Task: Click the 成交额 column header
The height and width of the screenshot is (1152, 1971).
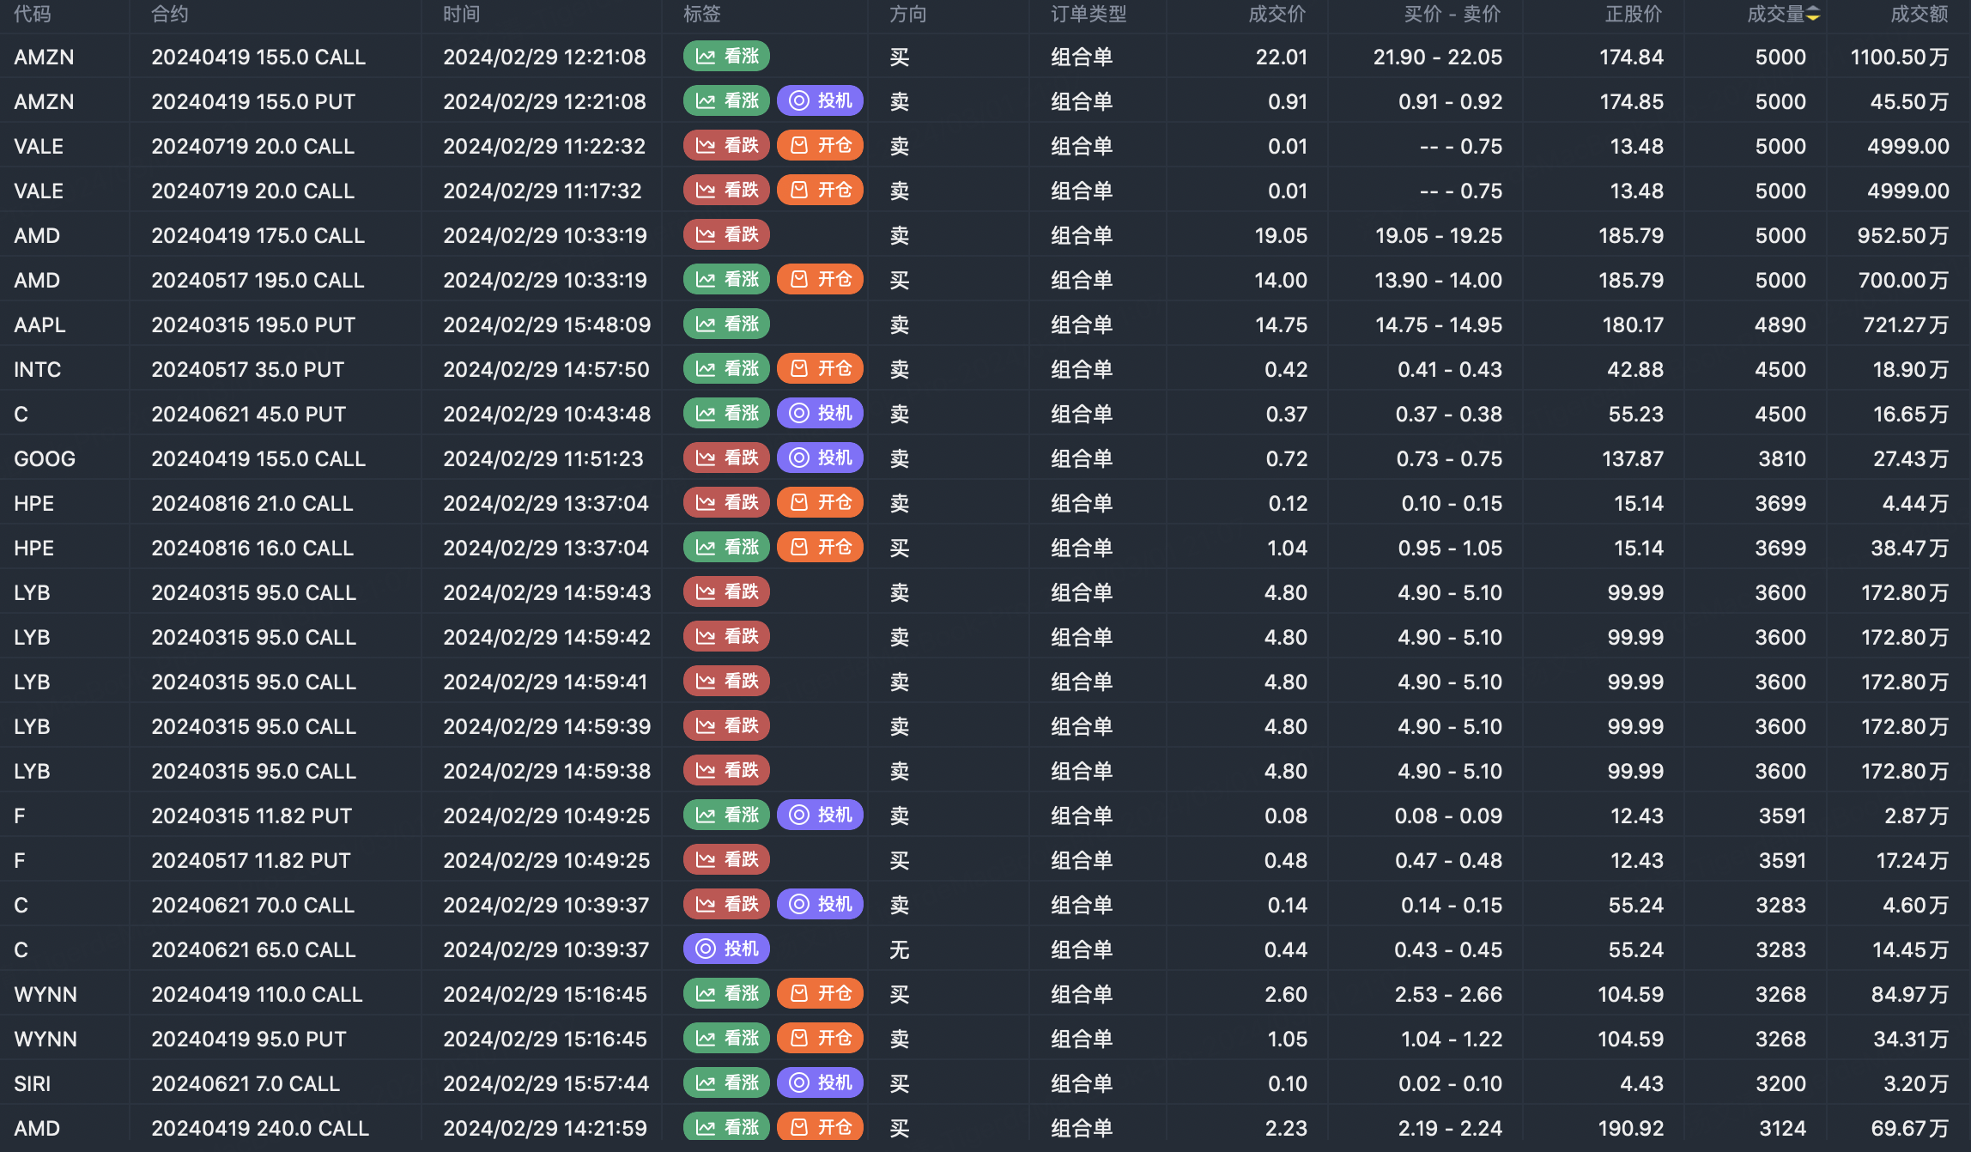Action: click(x=1919, y=14)
